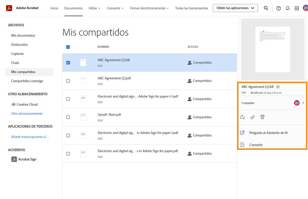
Task: Uncheck ABC Agreement (2).fdf
Action: coord(68,62)
